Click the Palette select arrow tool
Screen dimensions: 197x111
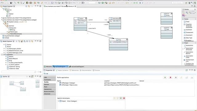[x=184, y=12]
